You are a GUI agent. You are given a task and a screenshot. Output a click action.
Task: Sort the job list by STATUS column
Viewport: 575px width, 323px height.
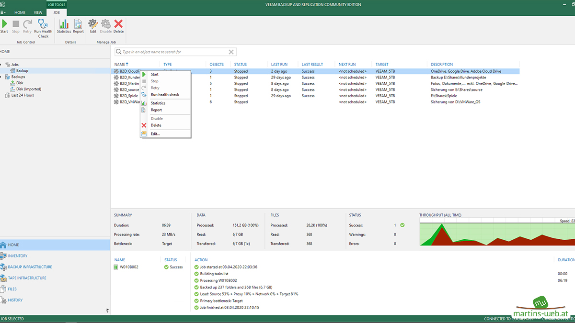[241, 65]
